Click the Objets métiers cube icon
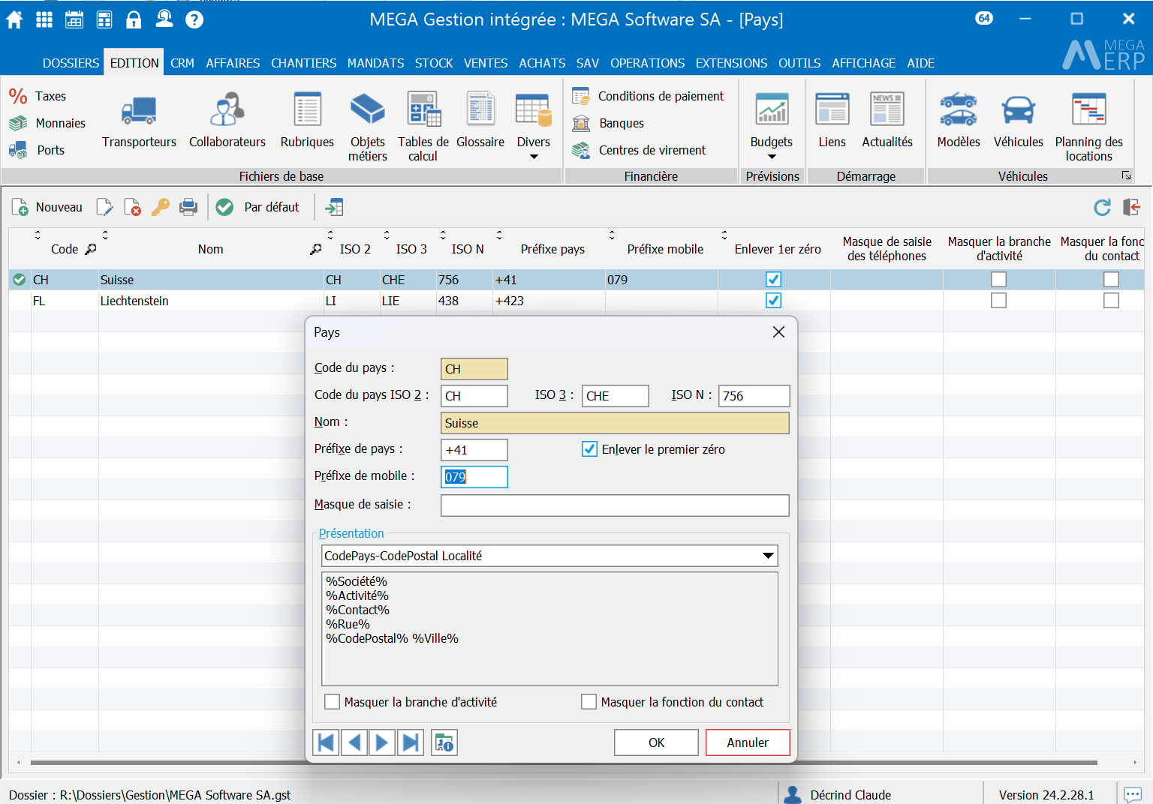 click(367, 109)
